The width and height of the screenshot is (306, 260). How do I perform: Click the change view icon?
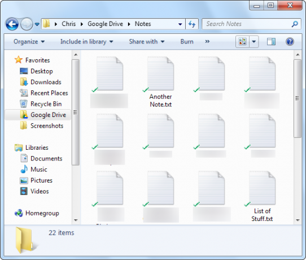click(242, 42)
